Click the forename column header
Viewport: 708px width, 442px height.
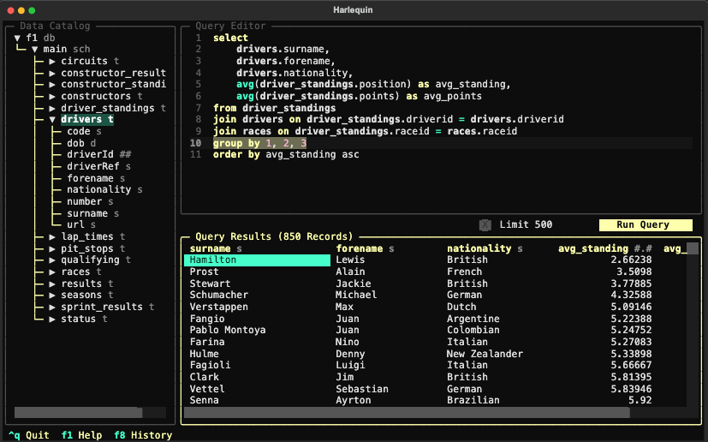[365, 248]
